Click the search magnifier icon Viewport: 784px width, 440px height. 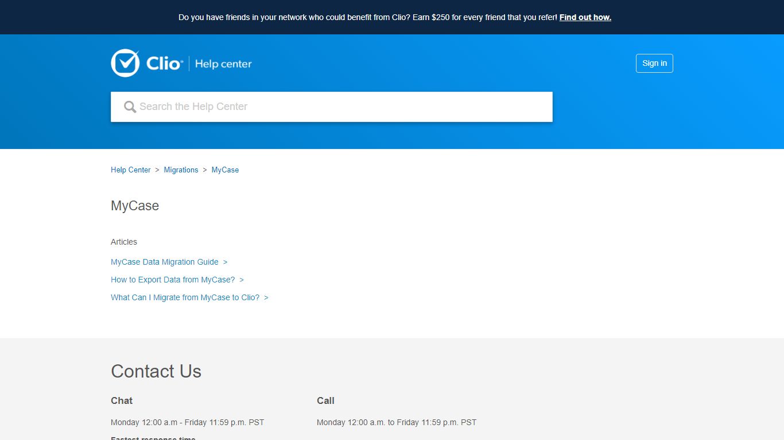(x=130, y=107)
